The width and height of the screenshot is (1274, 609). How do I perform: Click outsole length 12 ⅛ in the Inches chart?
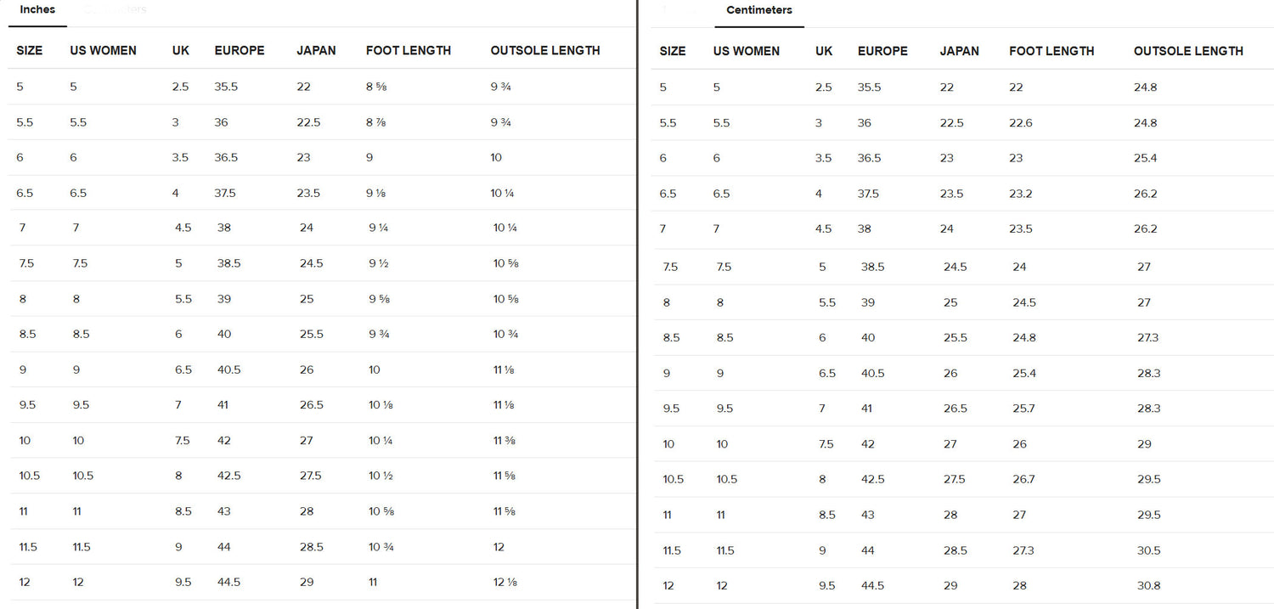pos(505,582)
